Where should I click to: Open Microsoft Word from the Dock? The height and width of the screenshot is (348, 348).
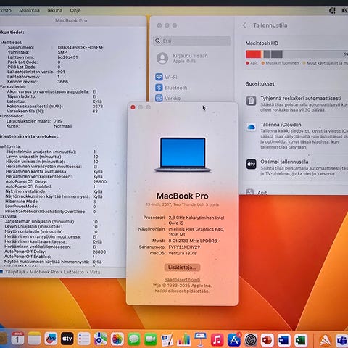(283, 339)
